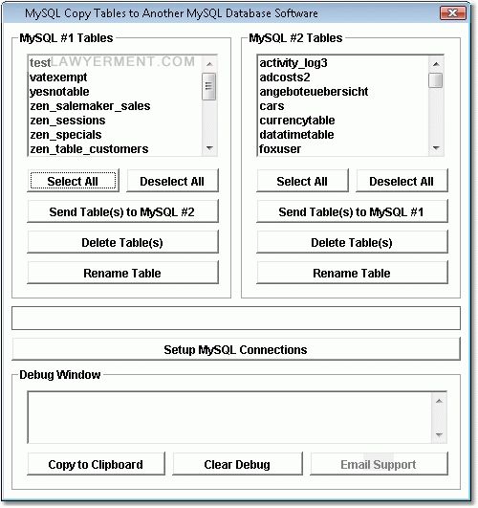Click Debug Window scroll down arrow

pyautogui.click(x=439, y=434)
